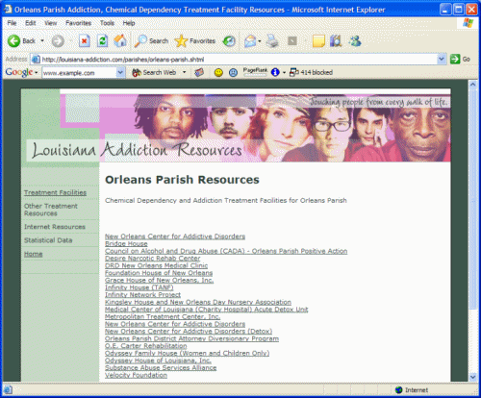Expand the Mail button dropdown arrow
The image size is (481, 398).
pyautogui.click(x=260, y=41)
